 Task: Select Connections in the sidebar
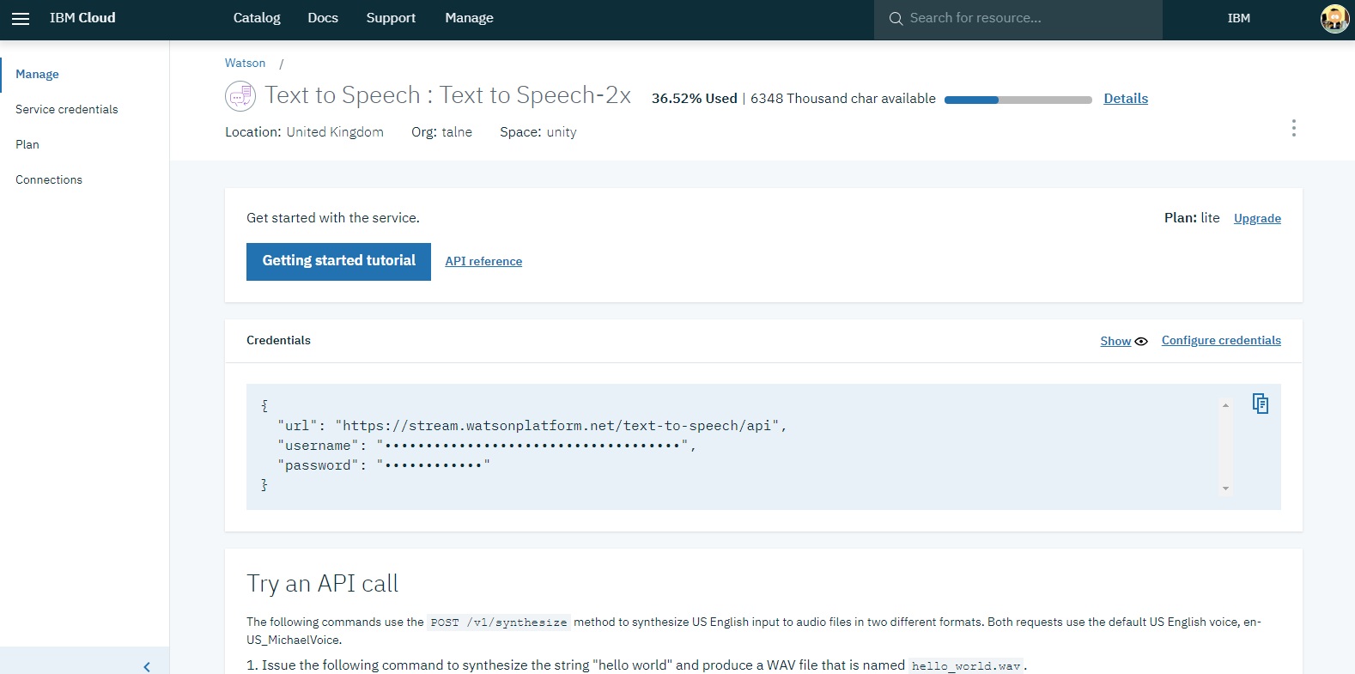tap(49, 179)
